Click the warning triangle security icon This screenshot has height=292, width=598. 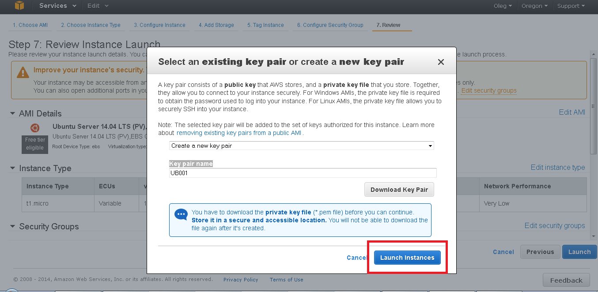point(23,72)
